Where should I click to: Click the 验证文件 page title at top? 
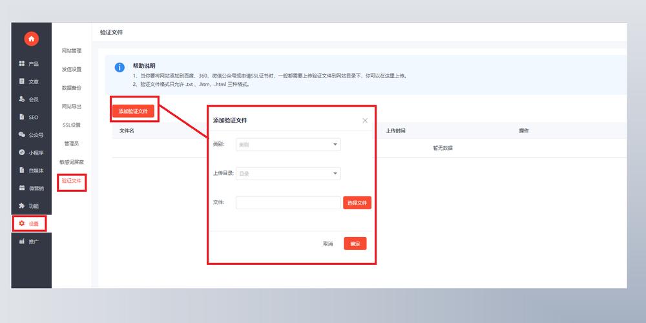click(x=111, y=32)
